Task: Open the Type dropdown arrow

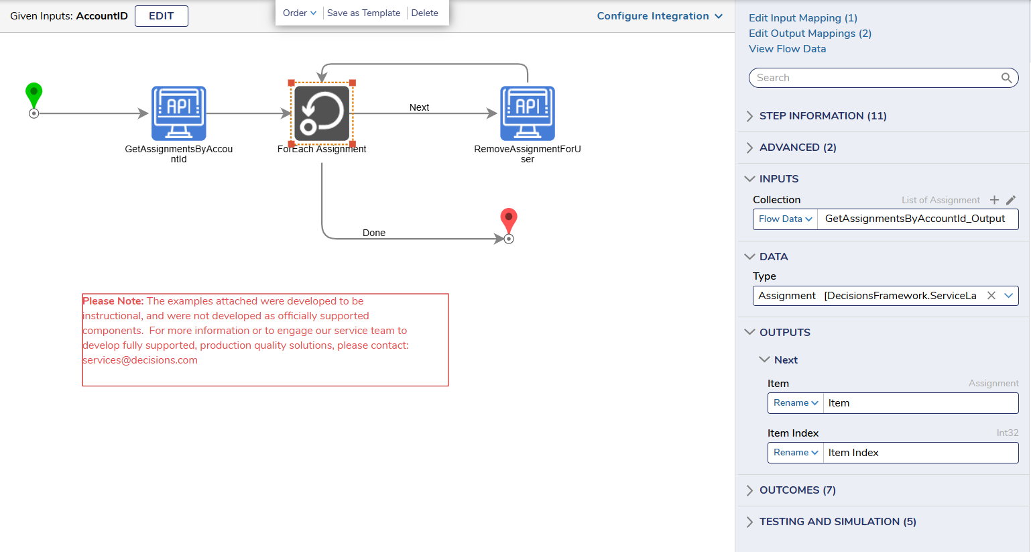Action: [1008, 296]
